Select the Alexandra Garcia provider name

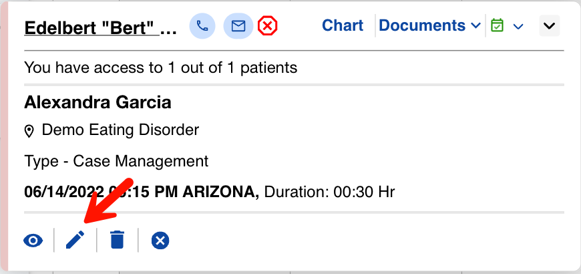[98, 102]
